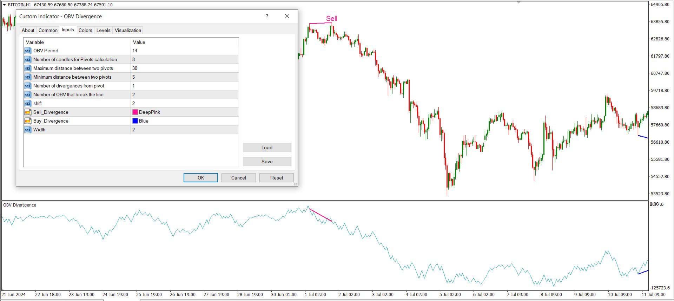
Task: Save the current input parameters
Action: [267, 162]
